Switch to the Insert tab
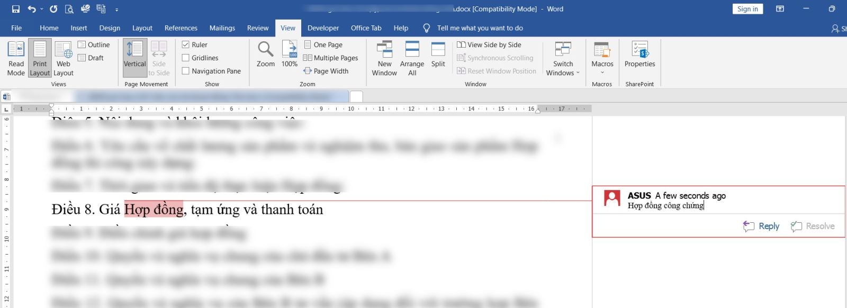 79,28
